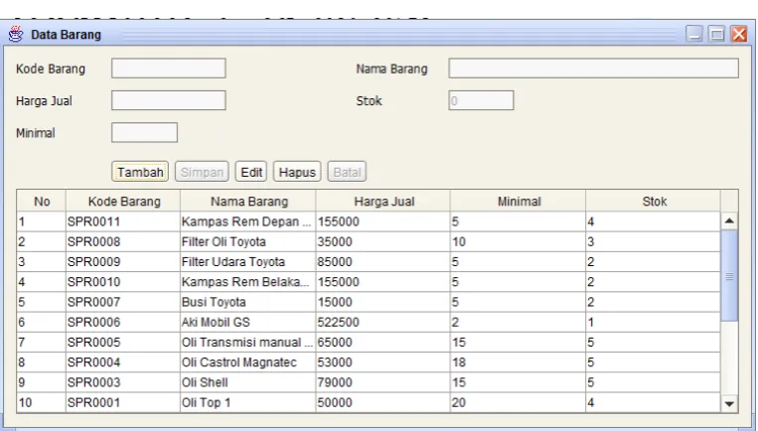Select the SPR0001 cell
Image resolution: width=758 pixels, height=431 pixels.
point(123,402)
